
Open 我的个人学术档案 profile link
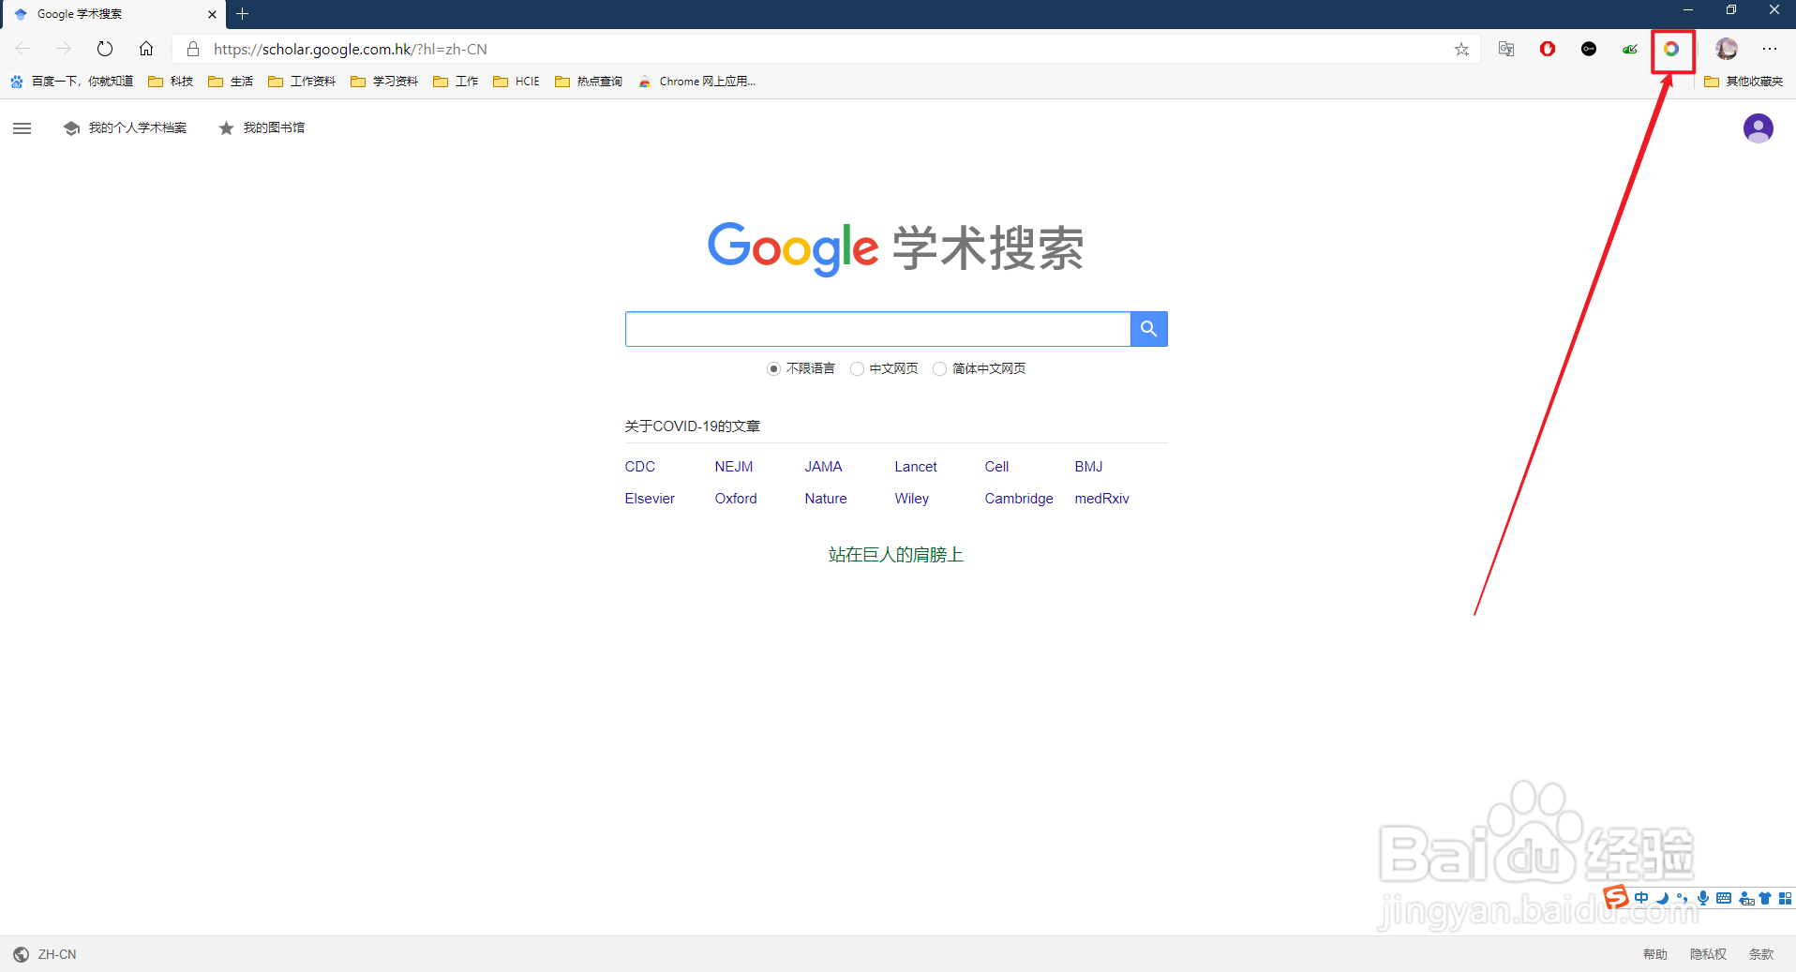click(x=125, y=128)
